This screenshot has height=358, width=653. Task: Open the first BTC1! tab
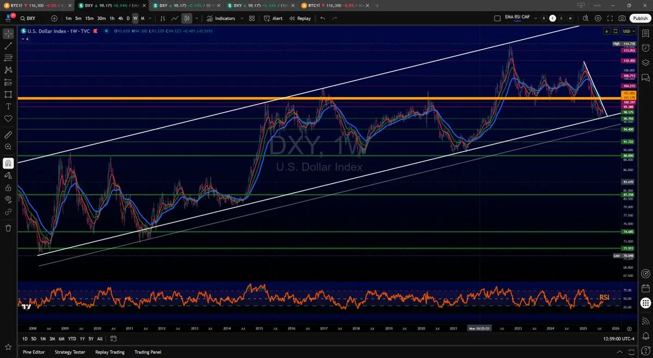point(37,4)
